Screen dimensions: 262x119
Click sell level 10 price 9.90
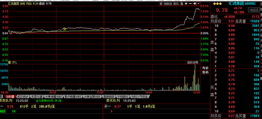232,26
